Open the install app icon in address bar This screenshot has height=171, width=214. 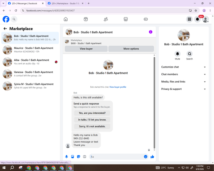(x=190, y=11)
